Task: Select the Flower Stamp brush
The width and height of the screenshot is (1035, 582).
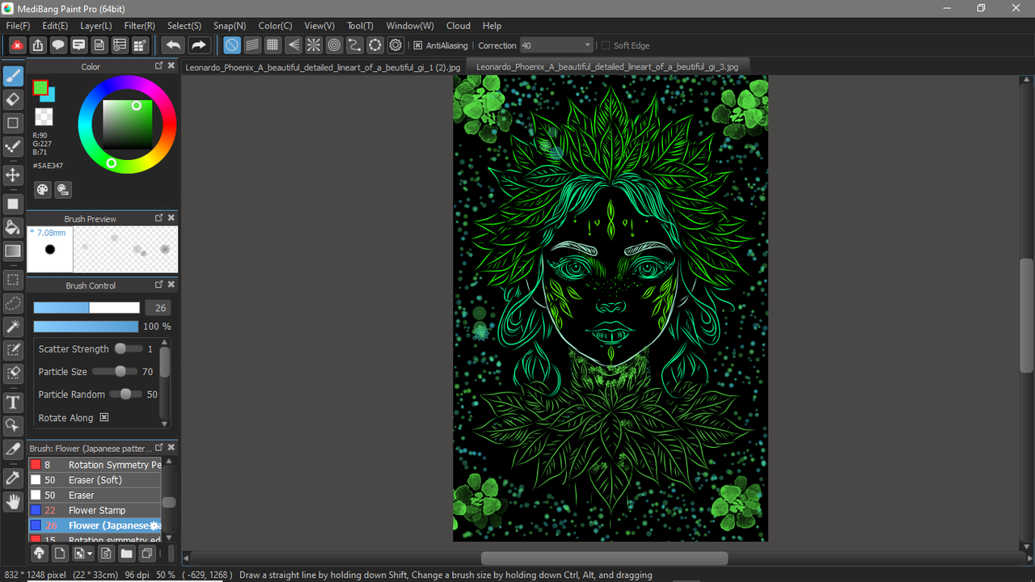Action: 95,510
